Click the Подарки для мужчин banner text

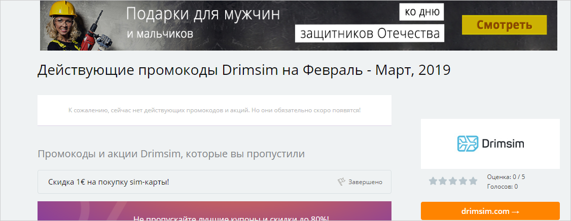pos(203,14)
